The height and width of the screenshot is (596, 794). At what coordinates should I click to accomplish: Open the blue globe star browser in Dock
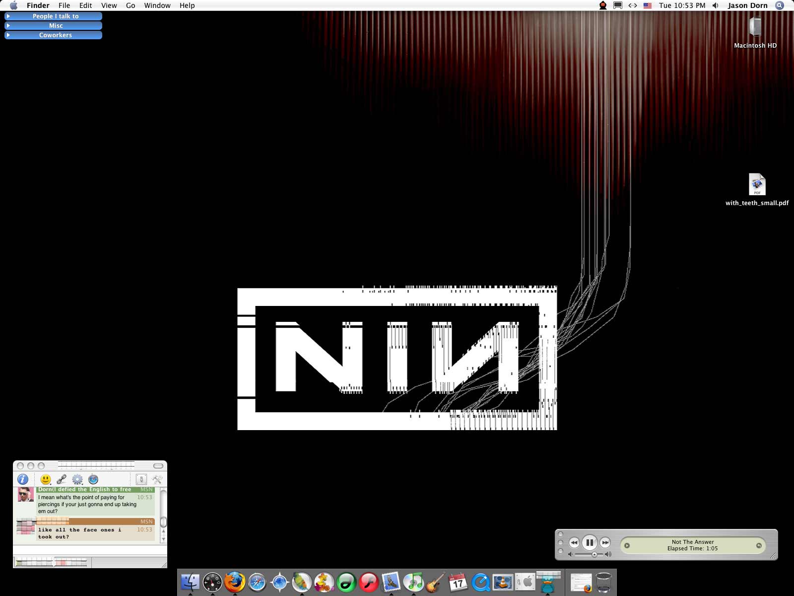point(279,582)
